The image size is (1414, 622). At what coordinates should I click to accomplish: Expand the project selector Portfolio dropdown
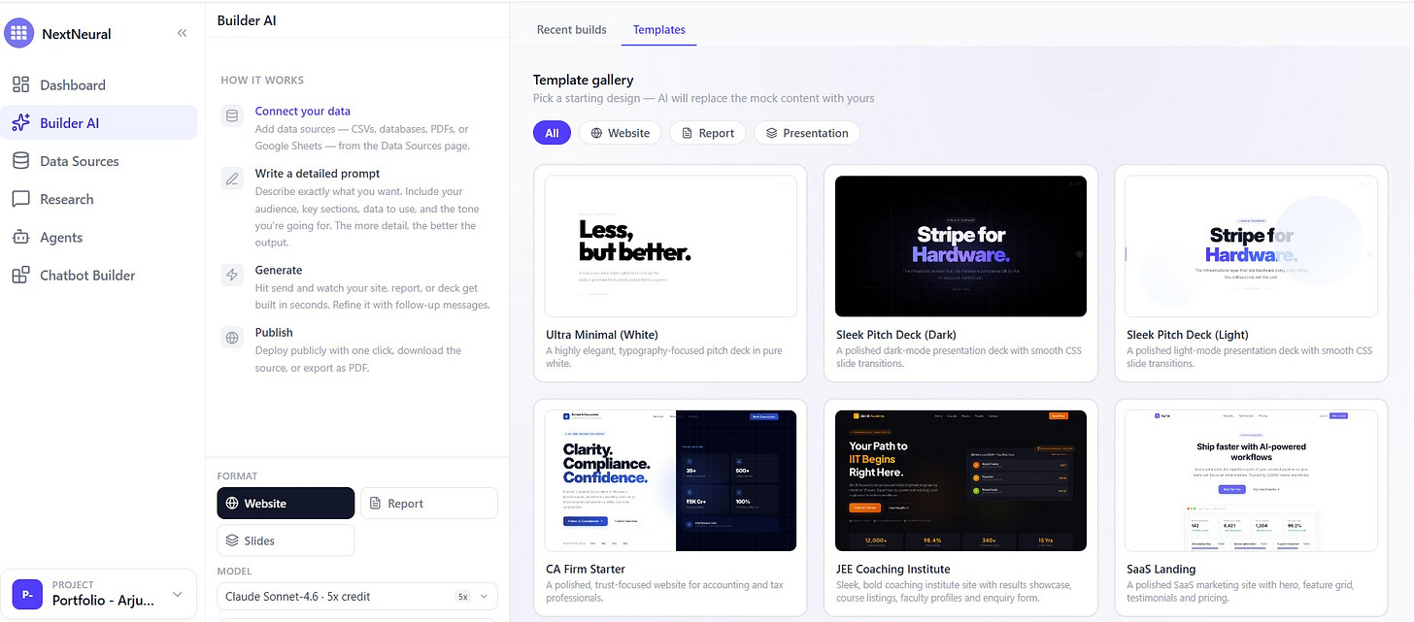[x=99, y=593]
